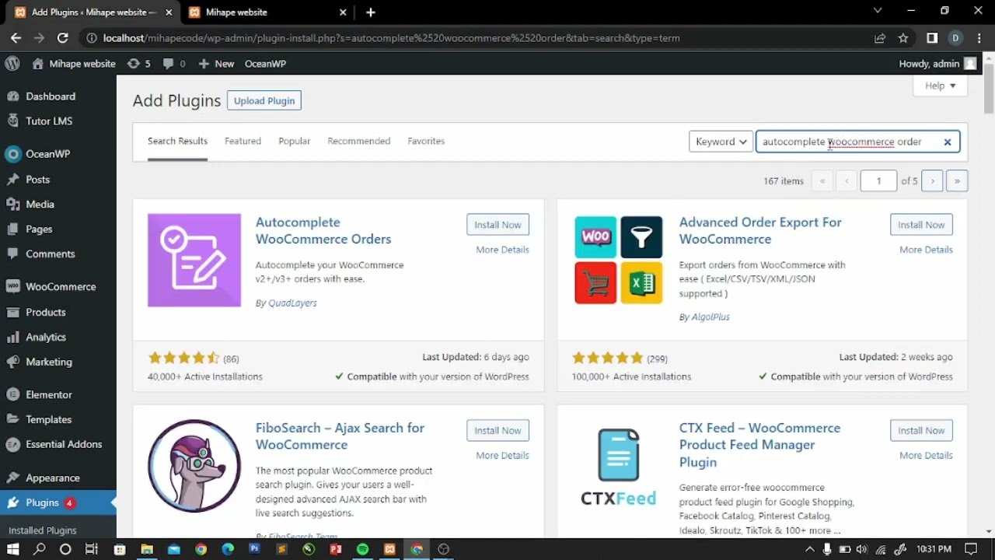
Task: Click the FiboSearch dog mascot thumbnail
Action: click(x=194, y=467)
